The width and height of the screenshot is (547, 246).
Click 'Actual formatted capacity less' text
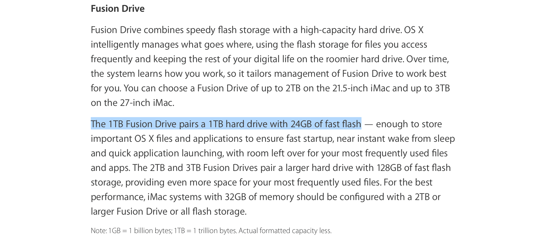tap(285, 231)
